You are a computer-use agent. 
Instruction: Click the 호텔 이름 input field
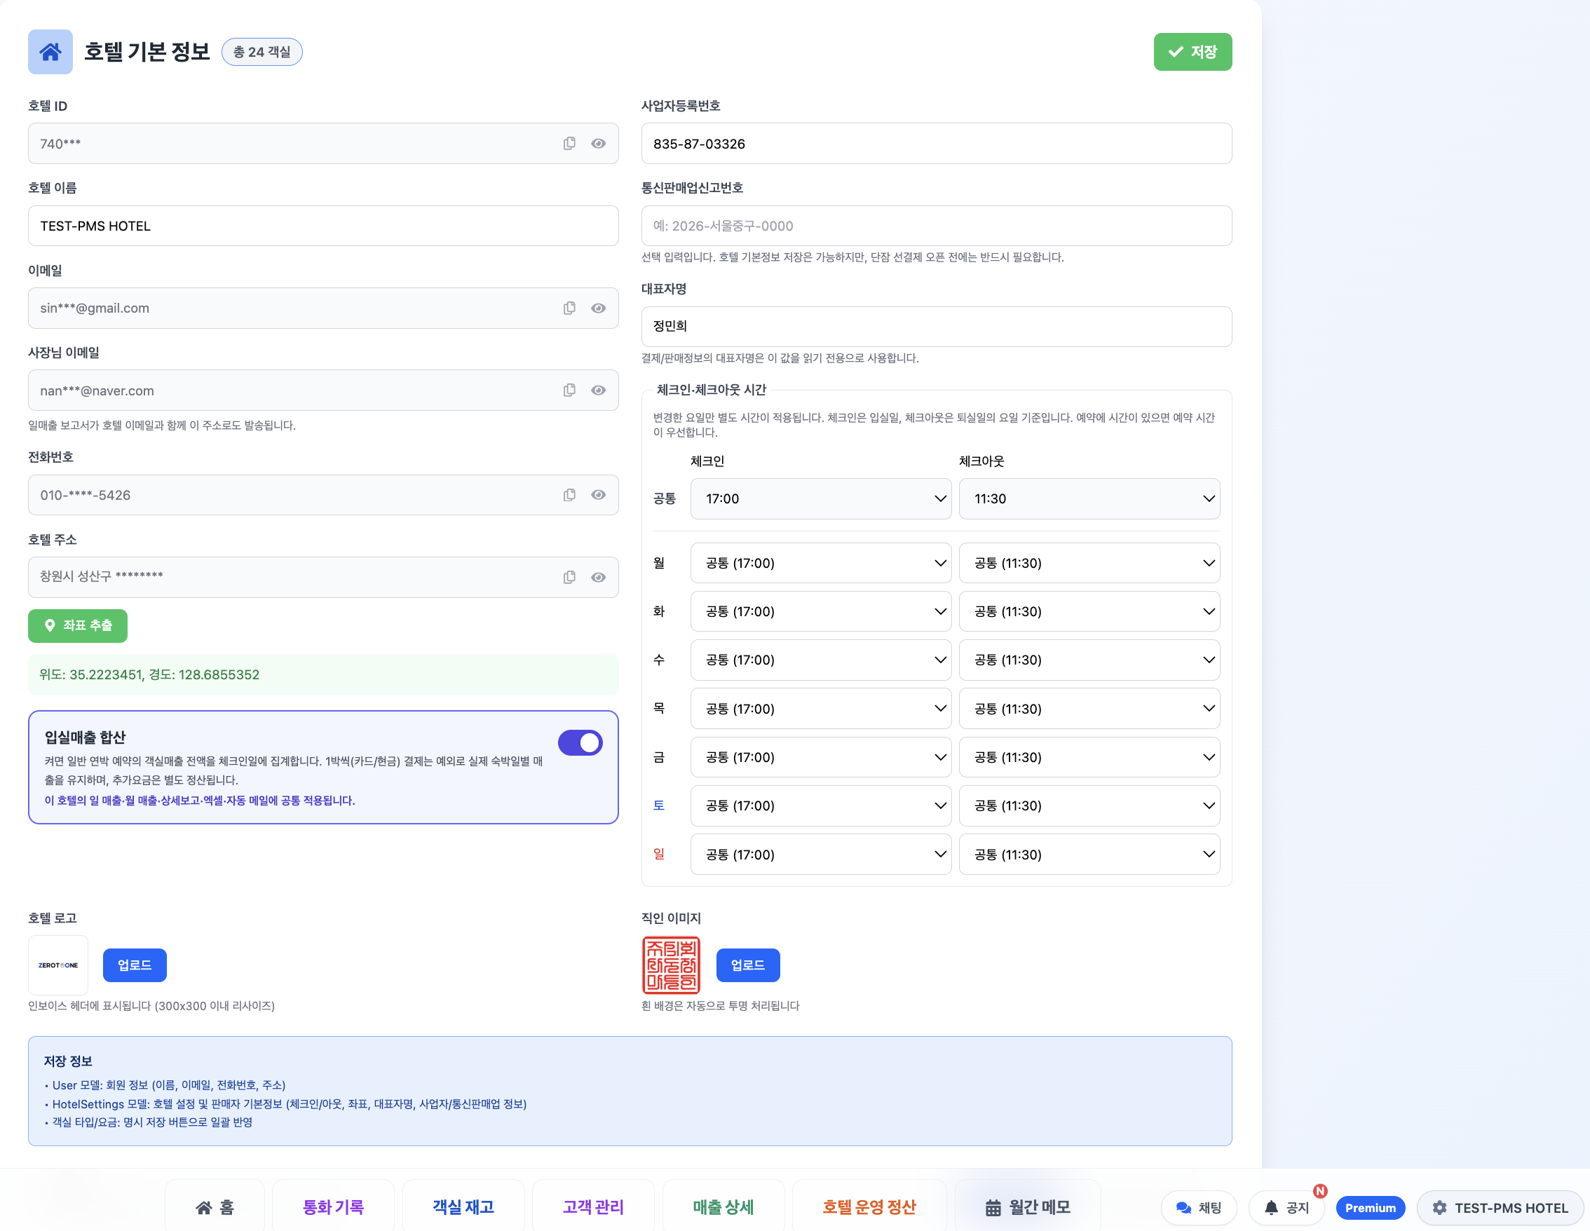click(x=323, y=226)
